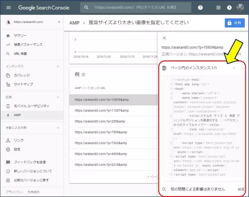Select row https://arakan60.com/?p=7559&amp
The image size is (249, 197).
pos(113,132)
